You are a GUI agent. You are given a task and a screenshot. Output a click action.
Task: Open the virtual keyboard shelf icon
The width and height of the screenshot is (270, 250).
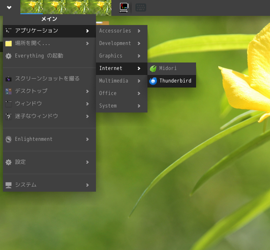[141, 7]
